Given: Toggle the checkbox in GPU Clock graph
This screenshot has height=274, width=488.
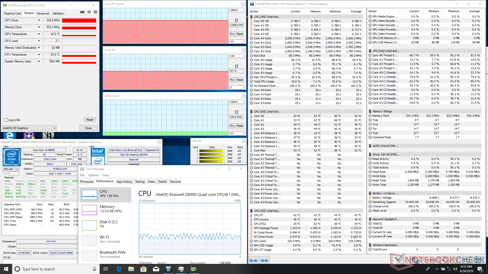Looking at the screenshot, I should coord(236,112).
